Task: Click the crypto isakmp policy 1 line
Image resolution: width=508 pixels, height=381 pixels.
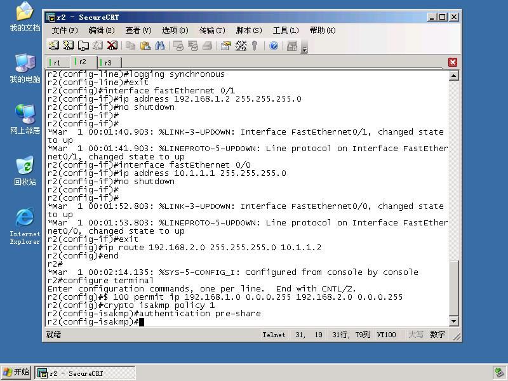Action: coord(131,305)
